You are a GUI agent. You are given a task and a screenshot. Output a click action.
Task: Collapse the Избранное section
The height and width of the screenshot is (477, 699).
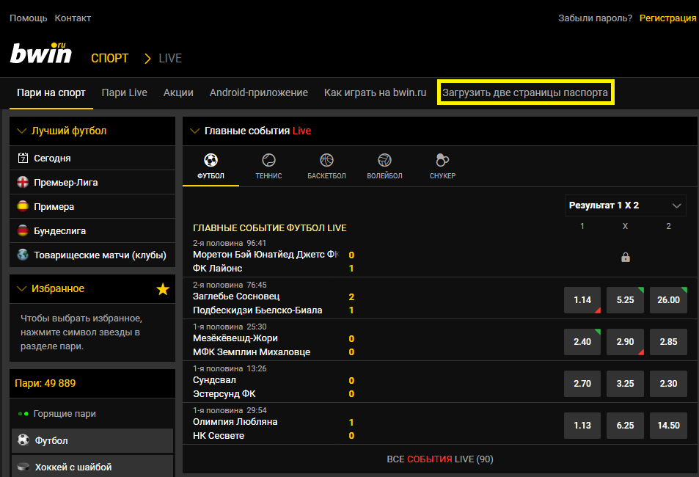pyautogui.click(x=21, y=288)
